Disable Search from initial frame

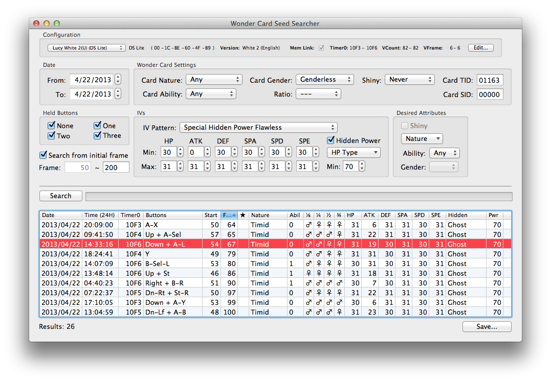[x=43, y=155]
